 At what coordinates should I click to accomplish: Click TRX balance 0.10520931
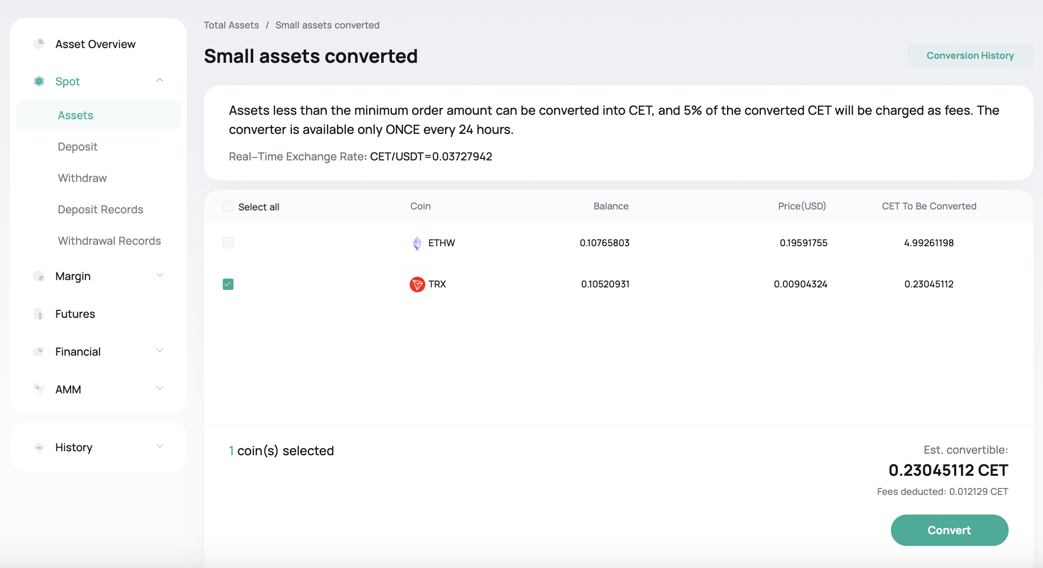[x=605, y=284]
